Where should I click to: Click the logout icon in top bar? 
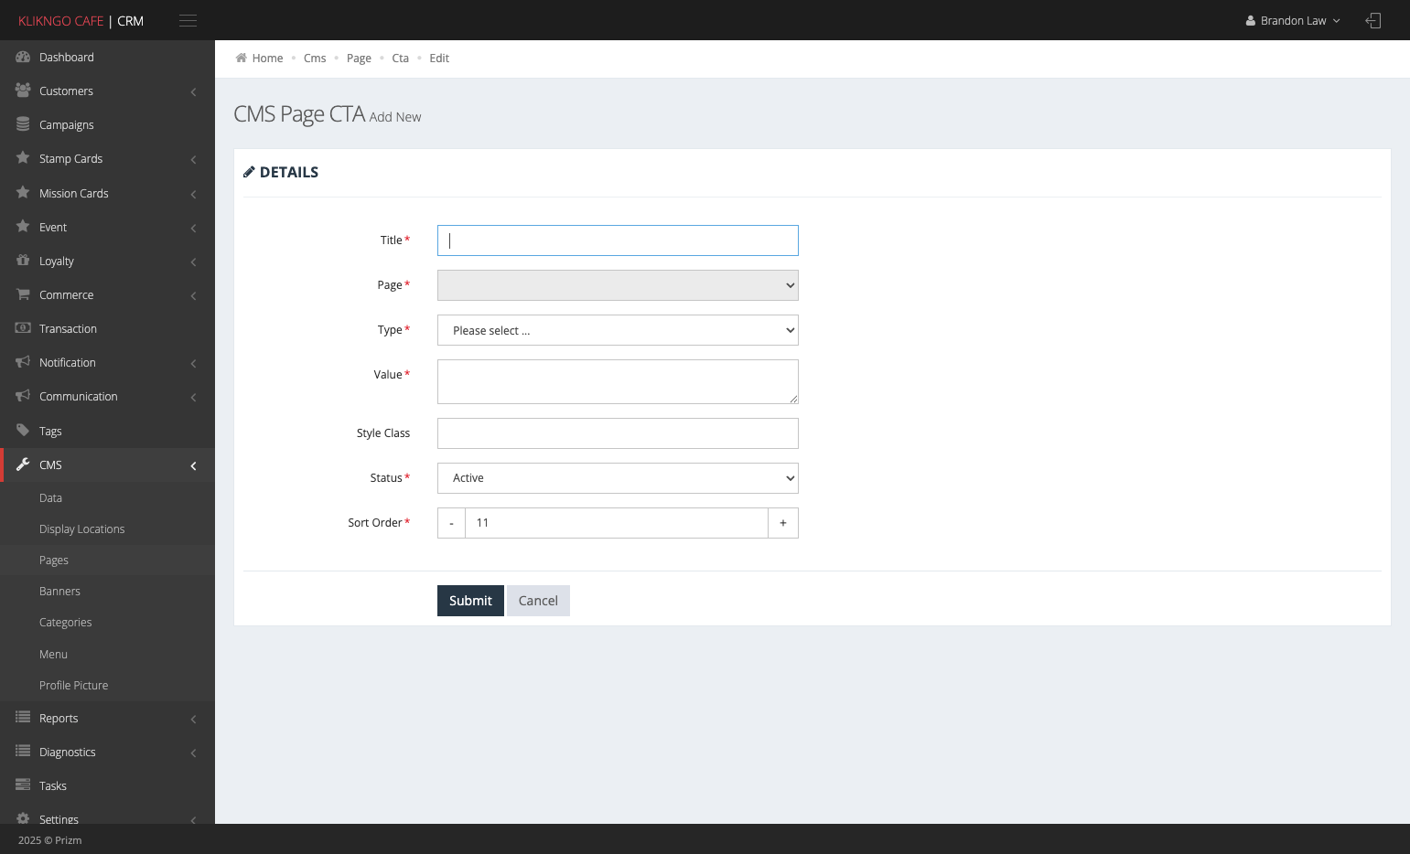click(x=1372, y=20)
